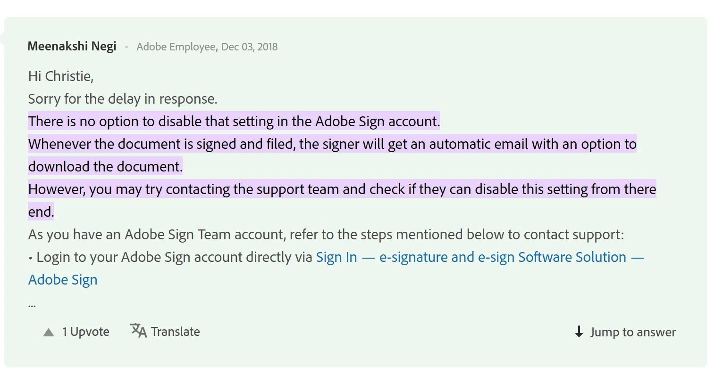The height and width of the screenshot is (375, 723).
Task: Click the 'Dec 03, 2018' post date
Action: (x=249, y=47)
